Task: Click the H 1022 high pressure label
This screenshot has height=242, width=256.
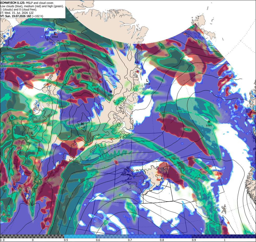Action: (x=111, y=93)
